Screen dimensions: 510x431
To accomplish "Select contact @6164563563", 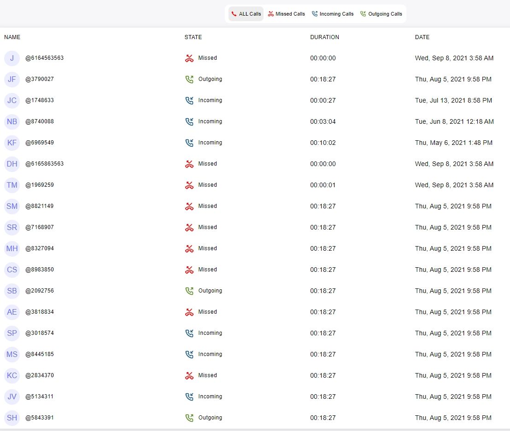I will pyautogui.click(x=45, y=58).
